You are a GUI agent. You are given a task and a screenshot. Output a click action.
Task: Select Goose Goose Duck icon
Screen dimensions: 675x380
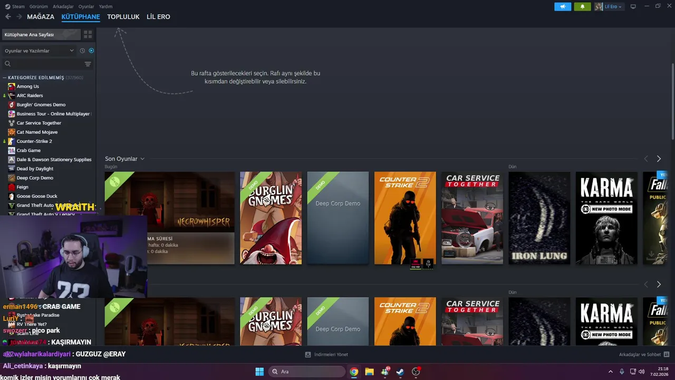click(x=12, y=196)
